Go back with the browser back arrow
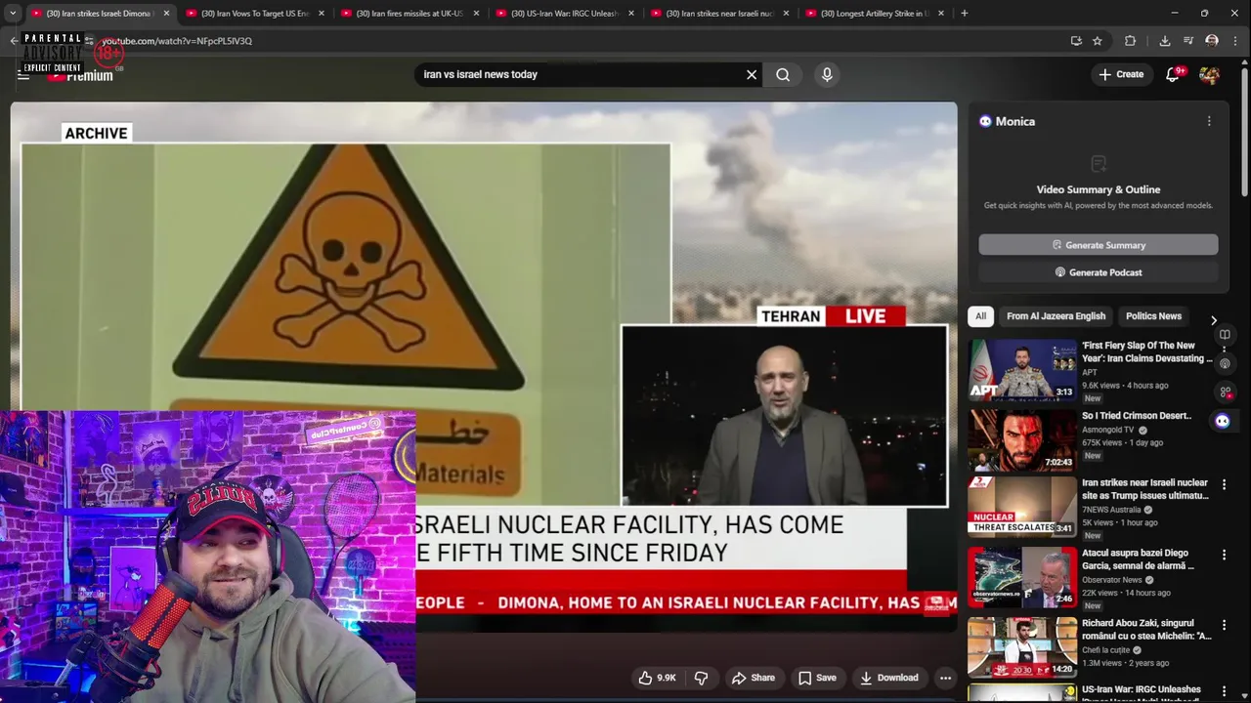 [14, 41]
